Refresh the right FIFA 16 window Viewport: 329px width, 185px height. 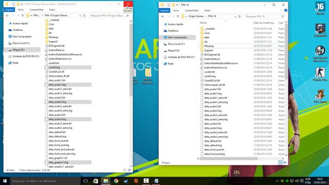coord(240,16)
